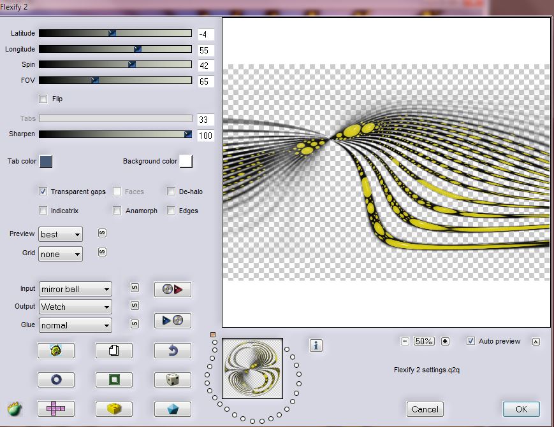This screenshot has width=554, height=427.
Task: Click the Sharpen value field
Action: [x=206, y=136]
